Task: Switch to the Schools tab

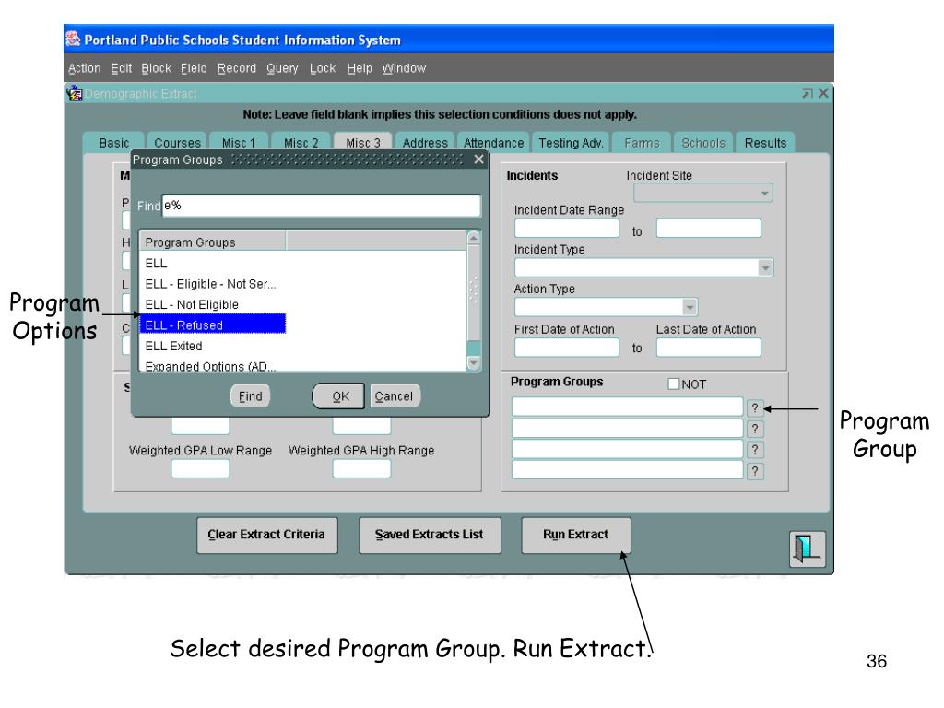Action: tap(703, 142)
